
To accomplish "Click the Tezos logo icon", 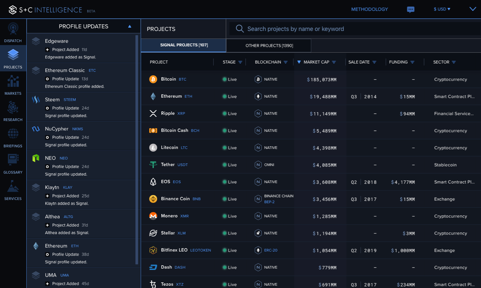I will pos(153,284).
